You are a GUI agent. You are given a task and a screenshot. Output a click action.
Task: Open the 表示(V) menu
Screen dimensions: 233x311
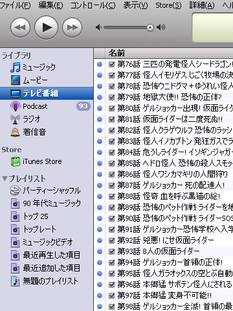135,5
